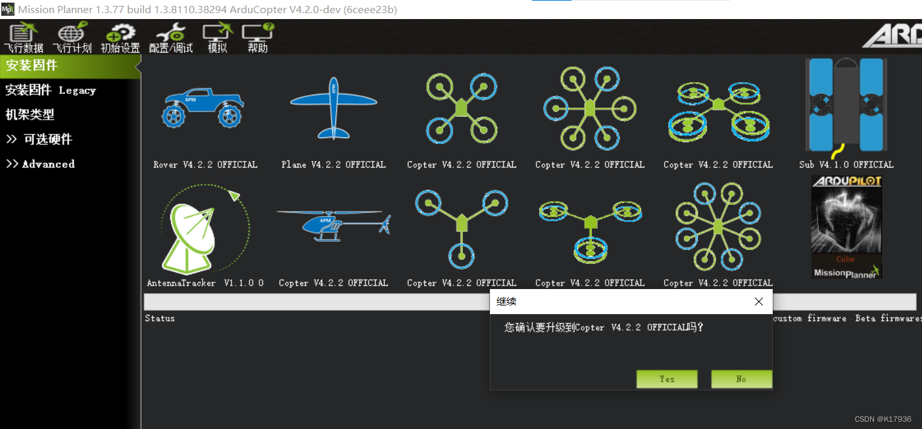Image resolution: width=922 pixels, height=429 pixels.
Task: Click the upgrade confirmation message text
Action: [x=604, y=327]
